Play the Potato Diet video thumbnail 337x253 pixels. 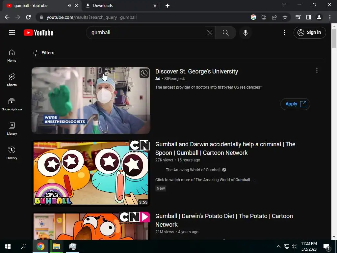tap(91, 226)
